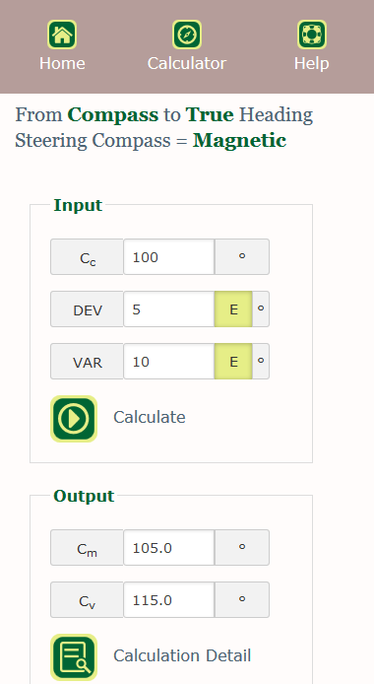
Task: Focus the DEV value input field
Action: 169,308
